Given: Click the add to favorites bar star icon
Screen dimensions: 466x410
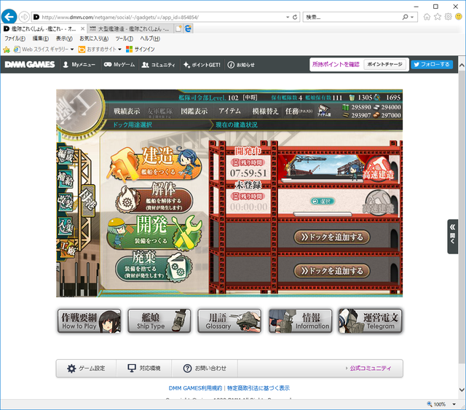Looking at the screenshot, I should (x=7, y=50).
